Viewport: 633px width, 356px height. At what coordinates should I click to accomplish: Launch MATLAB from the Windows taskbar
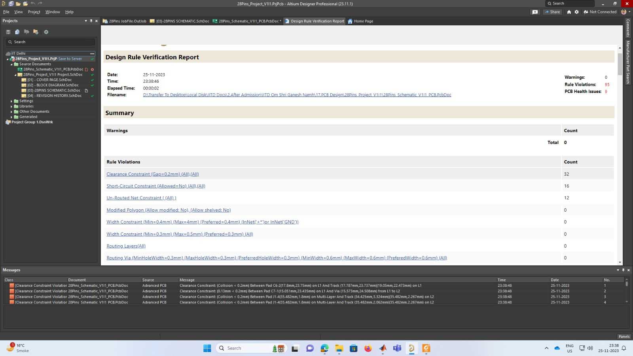click(x=383, y=348)
